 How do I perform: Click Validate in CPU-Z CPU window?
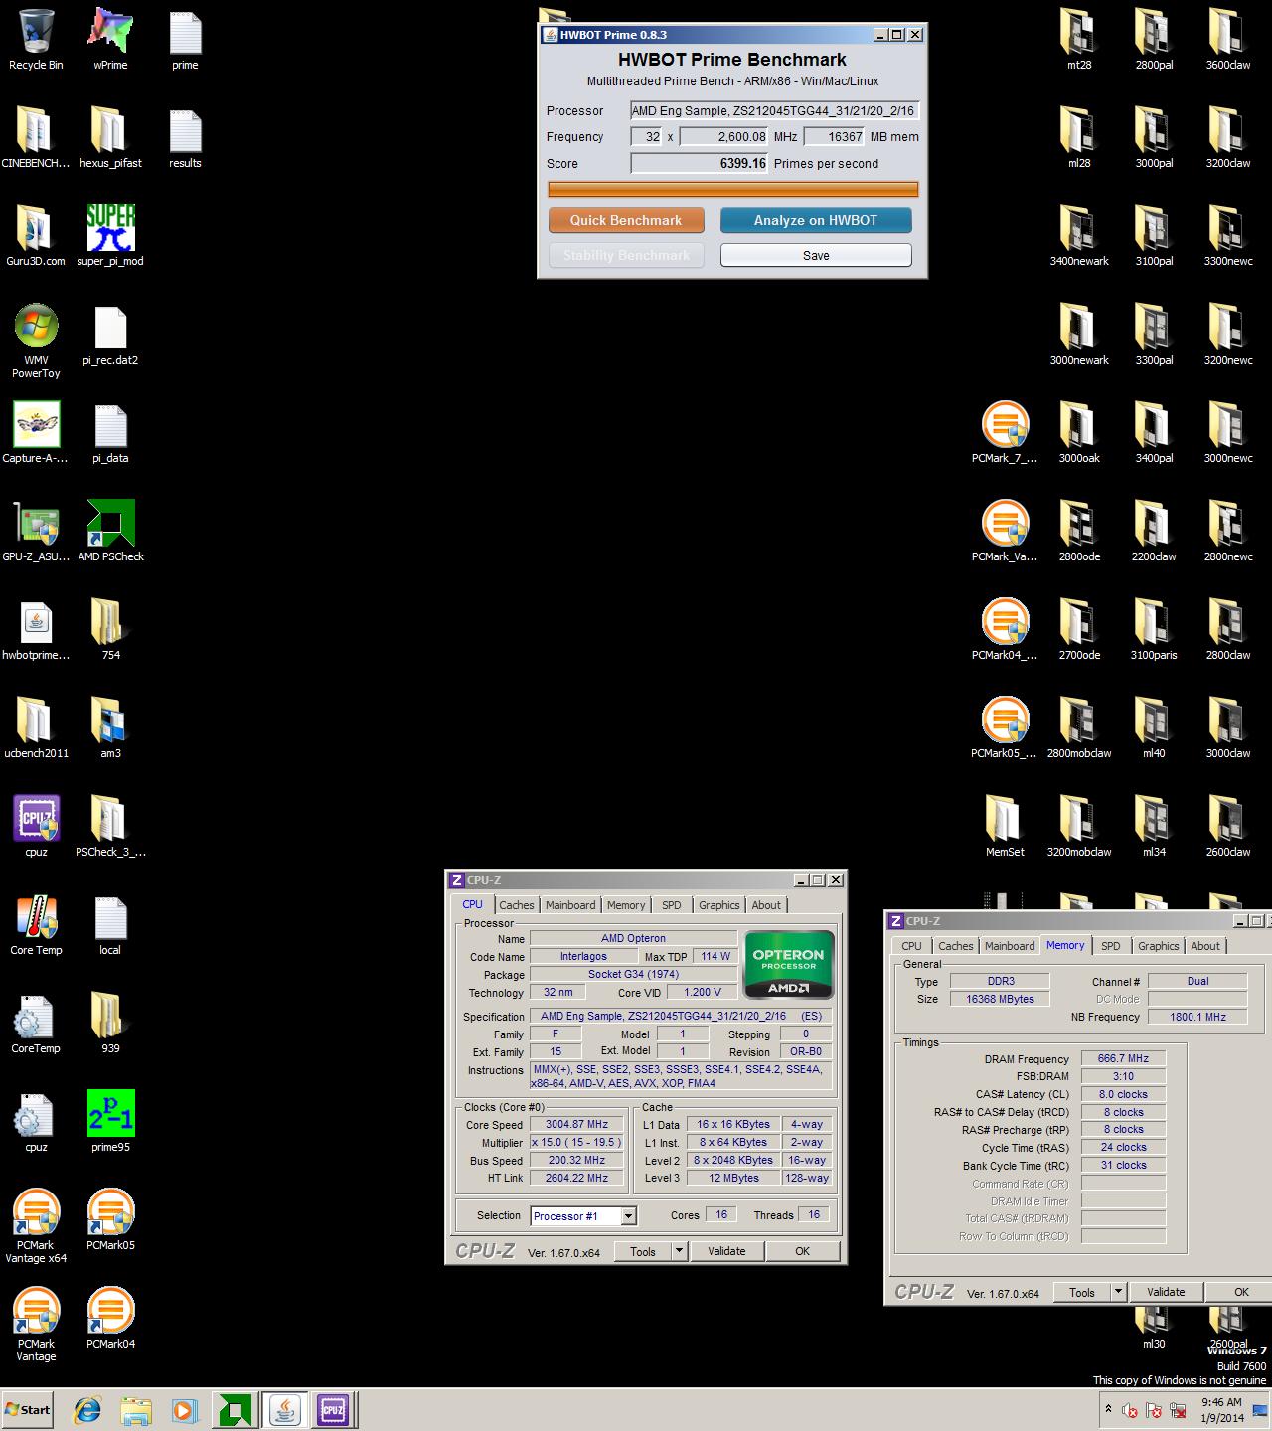(726, 1252)
